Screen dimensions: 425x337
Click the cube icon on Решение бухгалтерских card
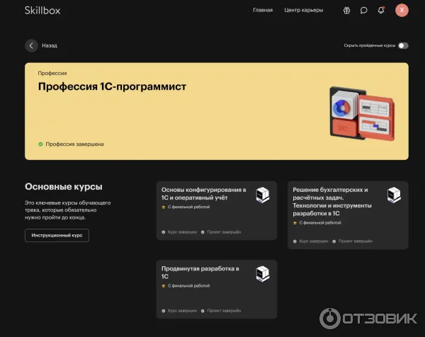point(394,194)
